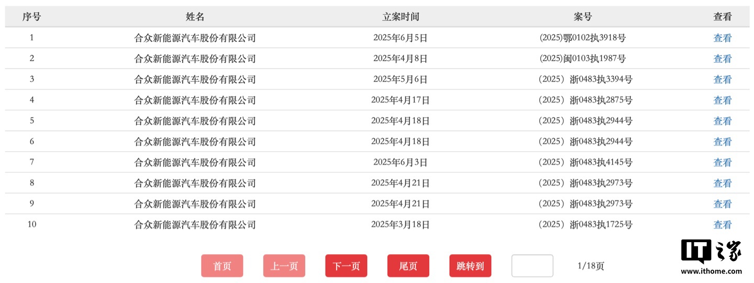
Task: Go to first page with 首页
Action: coord(222,266)
